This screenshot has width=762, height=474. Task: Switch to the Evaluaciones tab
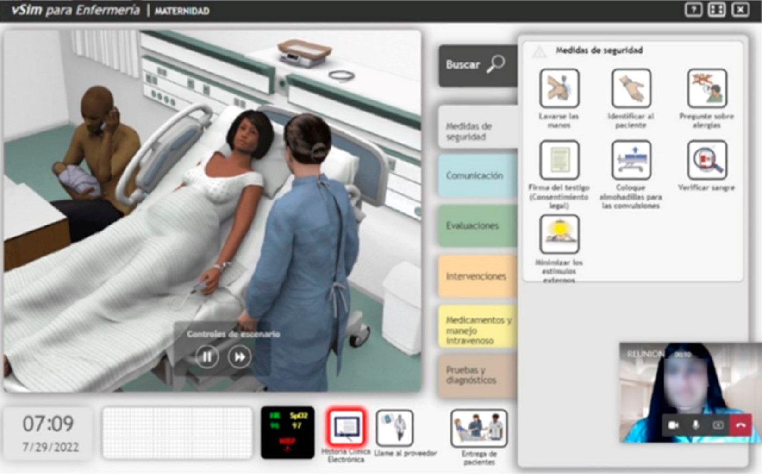pos(477,226)
